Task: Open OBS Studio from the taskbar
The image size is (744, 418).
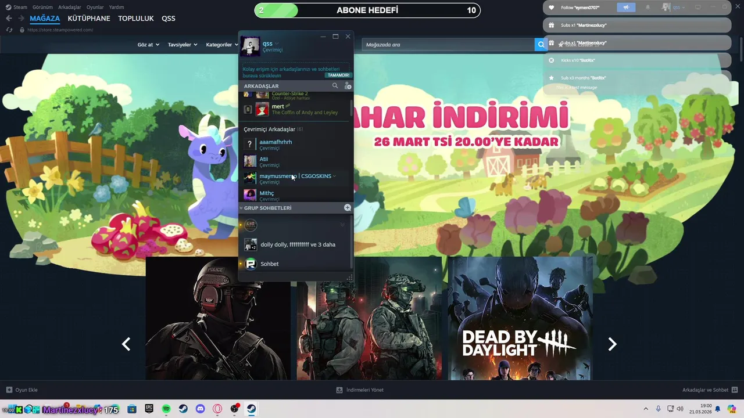Action: click(x=235, y=409)
